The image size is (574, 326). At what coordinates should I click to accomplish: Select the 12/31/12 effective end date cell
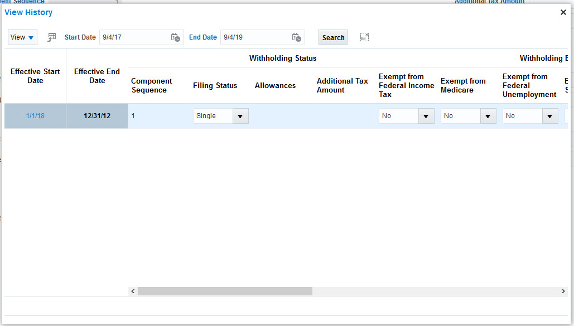pyautogui.click(x=97, y=115)
